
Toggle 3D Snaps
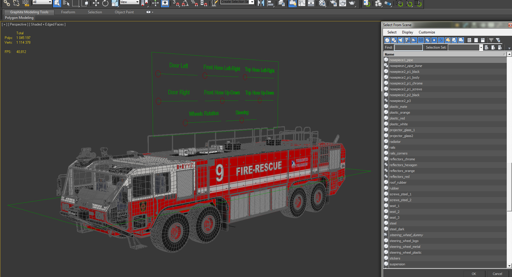pos(176,3)
